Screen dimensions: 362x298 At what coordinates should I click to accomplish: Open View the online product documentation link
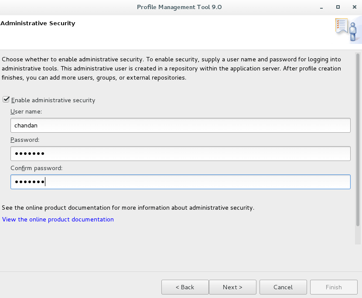point(58,219)
